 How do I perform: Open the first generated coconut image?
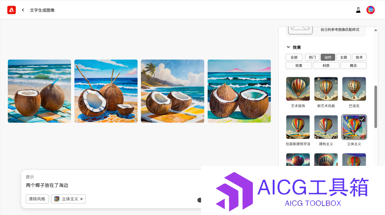(39, 91)
